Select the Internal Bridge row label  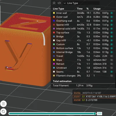point(64,52)
